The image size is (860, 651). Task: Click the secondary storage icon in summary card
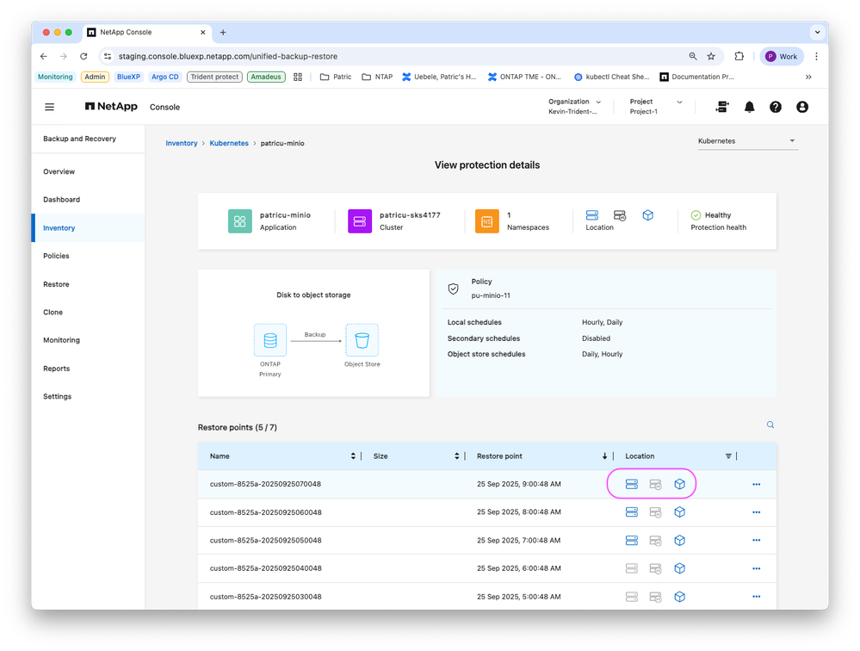(620, 215)
